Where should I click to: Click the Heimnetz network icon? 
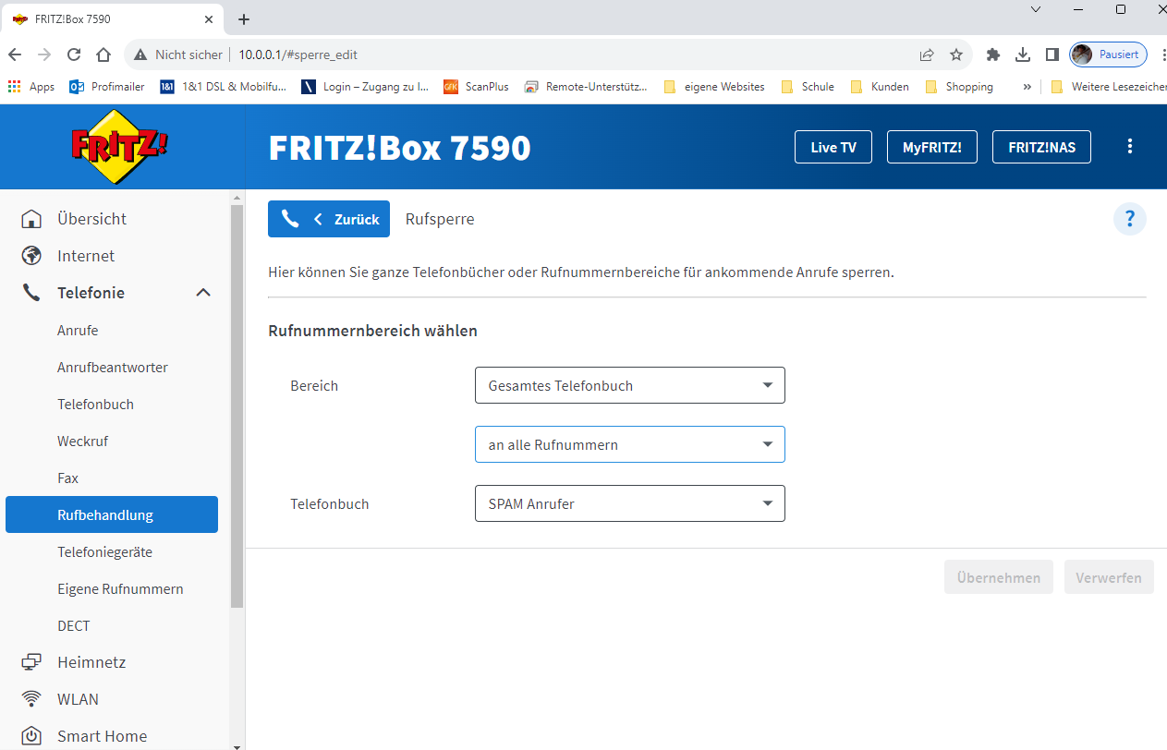[x=31, y=662]
